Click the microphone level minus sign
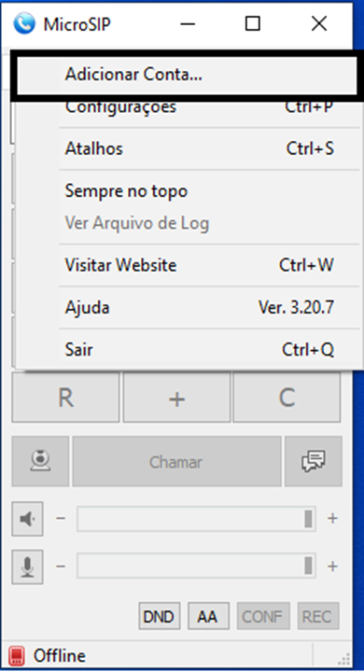 61,567
